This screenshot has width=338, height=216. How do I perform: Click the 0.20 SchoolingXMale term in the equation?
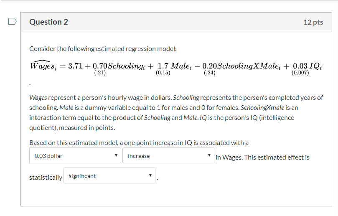click(x=241, y=66)
